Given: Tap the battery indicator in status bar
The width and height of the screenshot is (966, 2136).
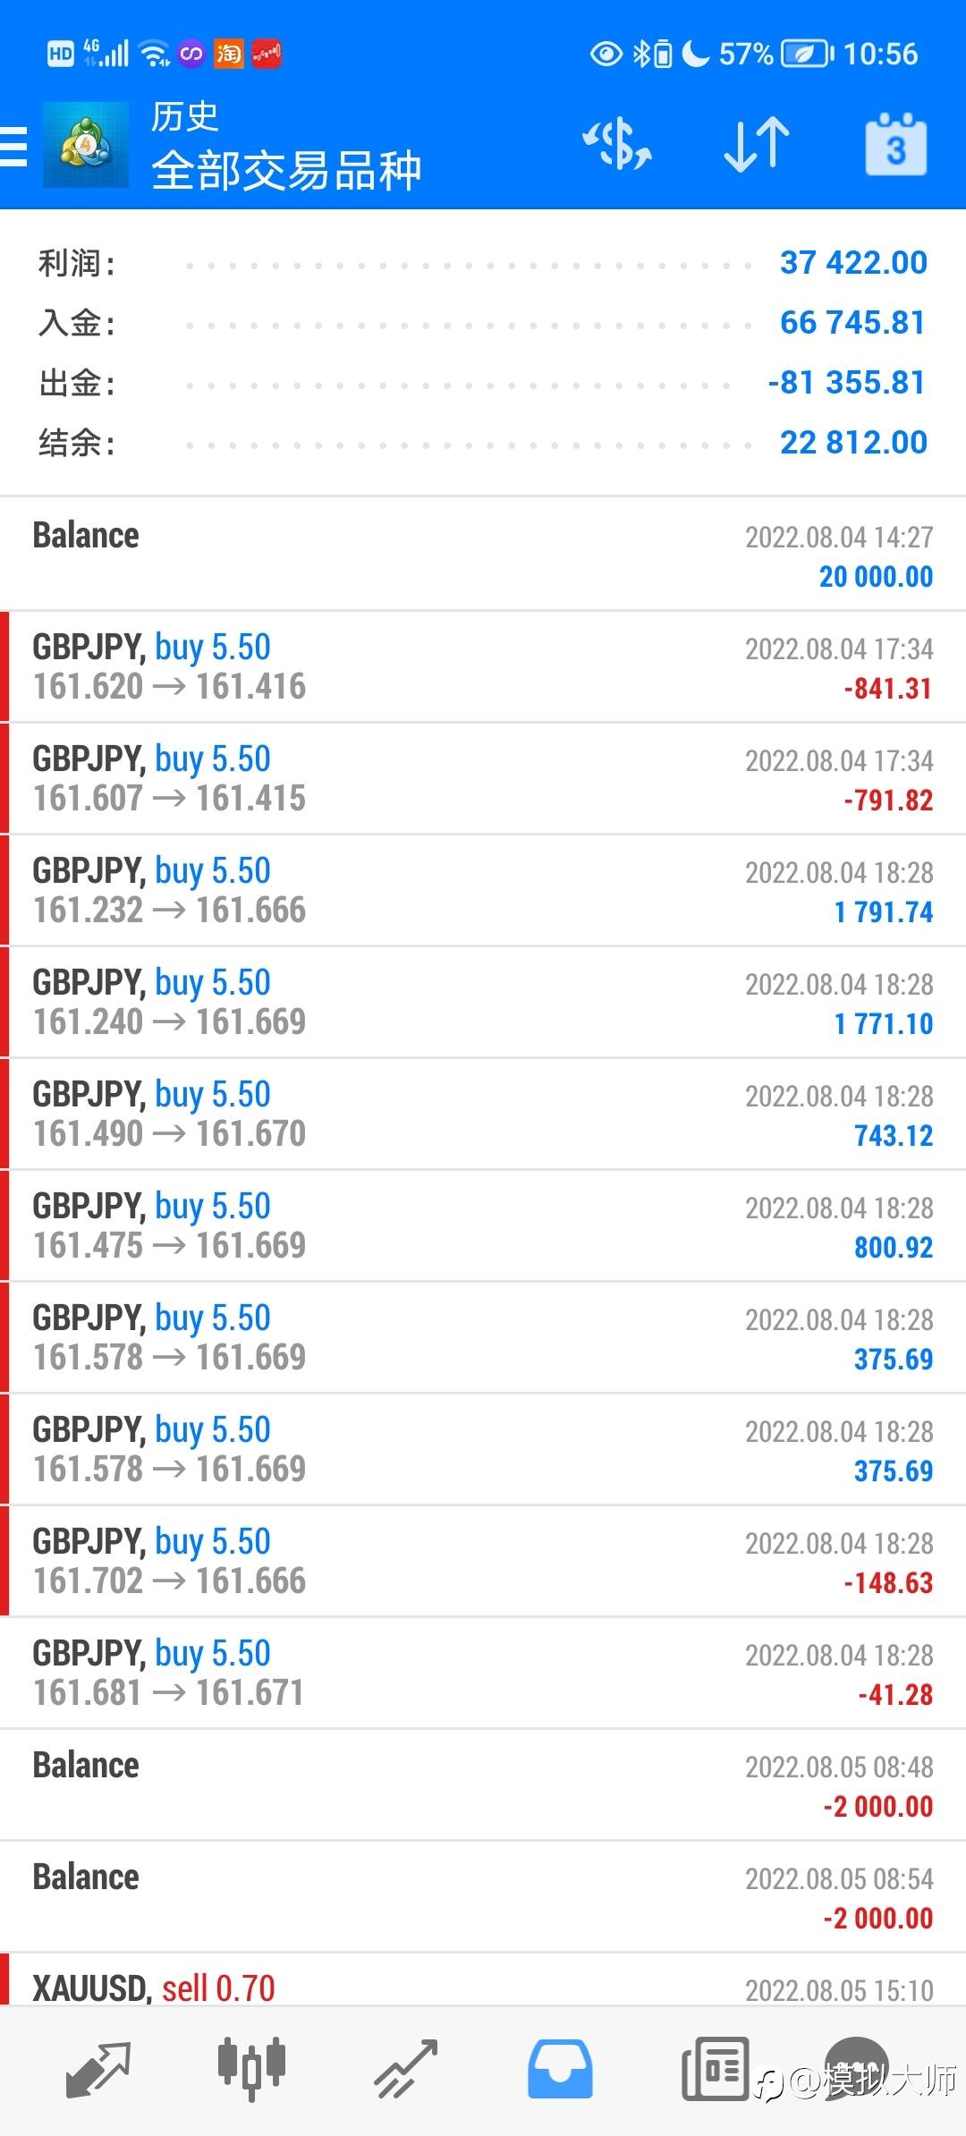Looking at the screenshot, I should (808, 54).
